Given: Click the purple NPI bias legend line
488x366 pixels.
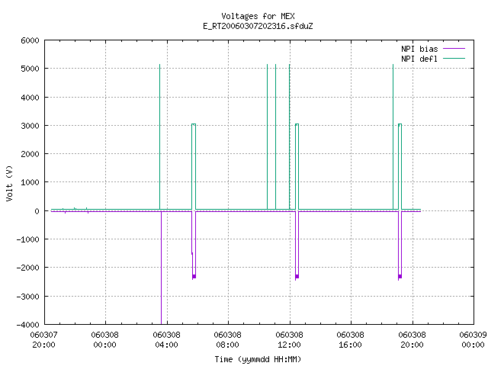Looking at the screenshot, I should point(454,49).
